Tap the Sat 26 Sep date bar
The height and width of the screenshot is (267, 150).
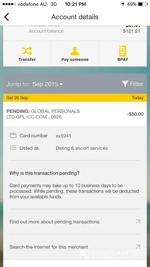[x=75, y=98]
